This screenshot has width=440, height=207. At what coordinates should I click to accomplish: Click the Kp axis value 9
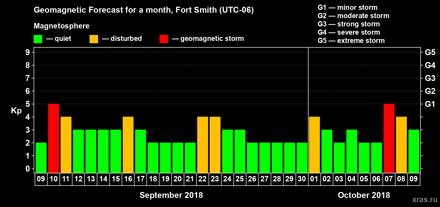(28, 52)
